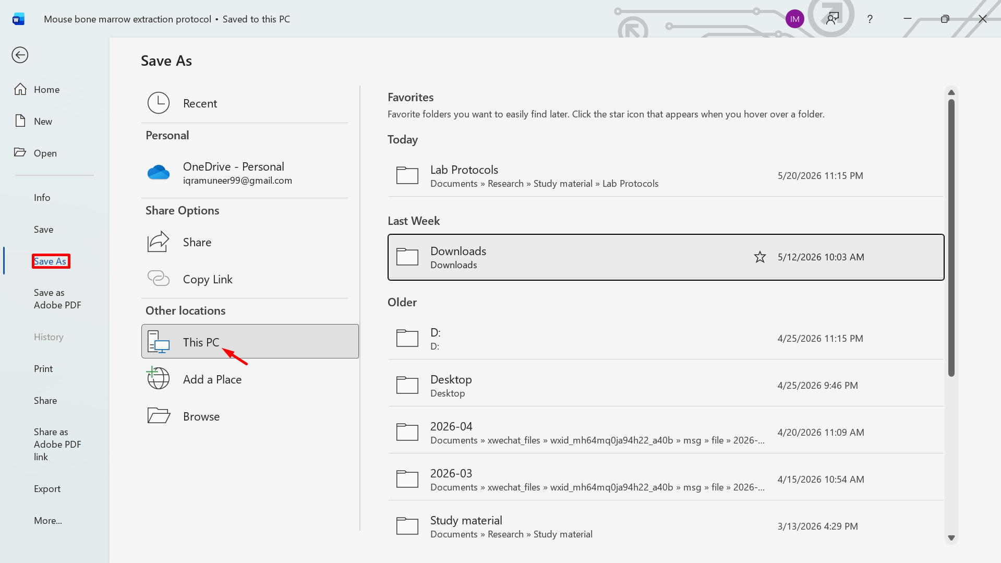Click the Desktop folder icon
The image size is (1001, 563).
tap(407, 385)
